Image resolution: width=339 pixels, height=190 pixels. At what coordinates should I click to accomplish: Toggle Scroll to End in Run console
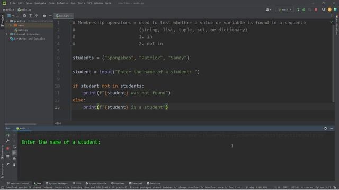coord(14,153)
